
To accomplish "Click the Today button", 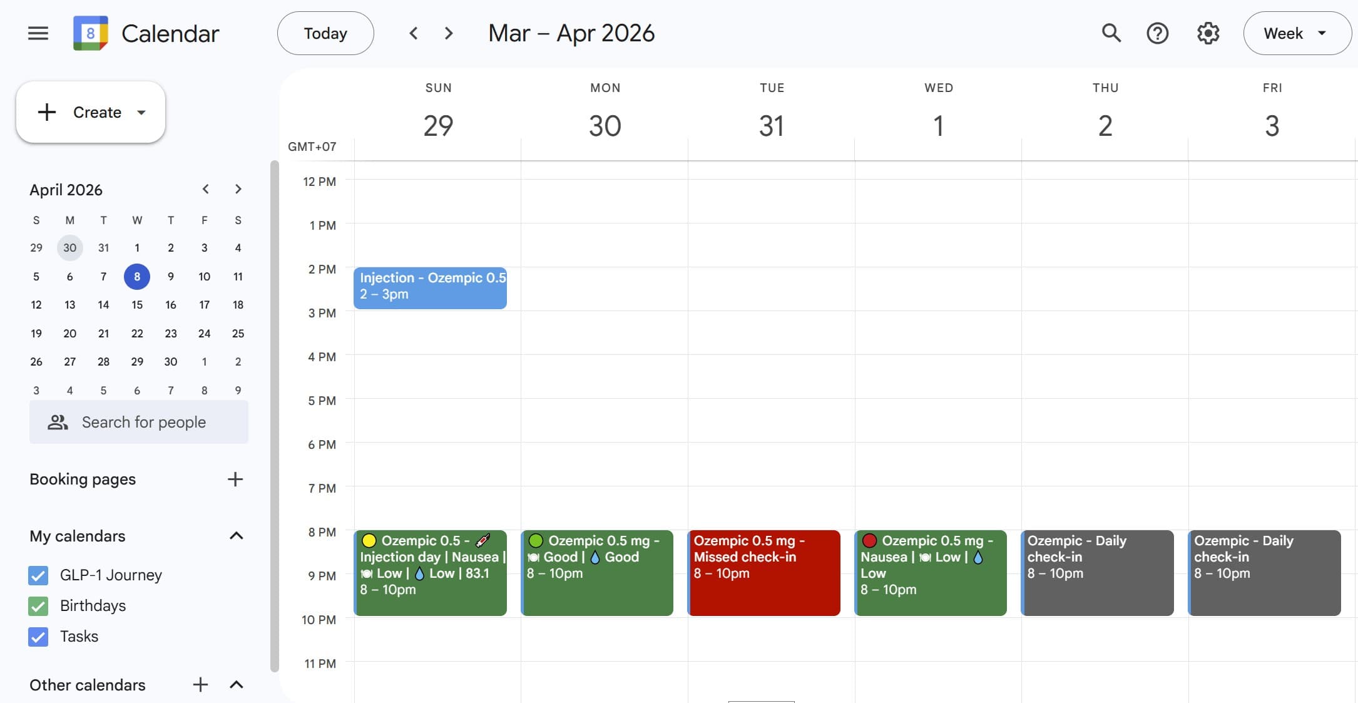I will click(x=325, y=33).
